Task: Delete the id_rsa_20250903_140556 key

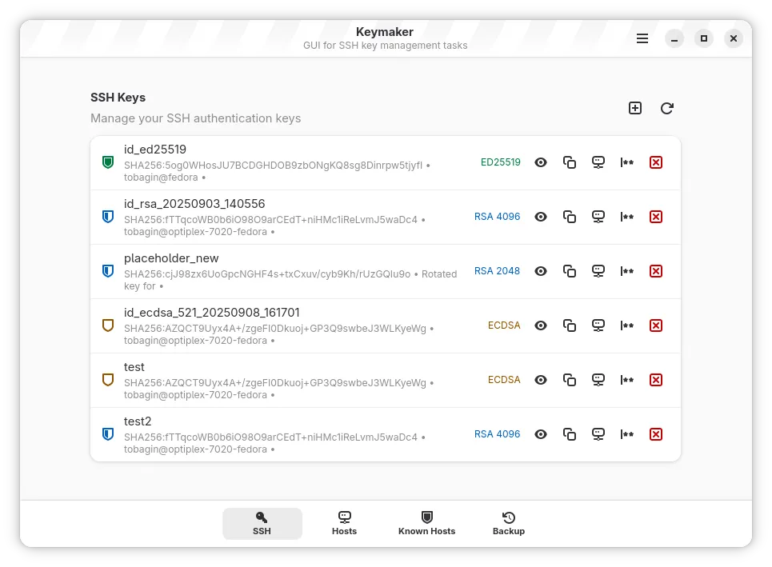Action: tap(656, 217)
